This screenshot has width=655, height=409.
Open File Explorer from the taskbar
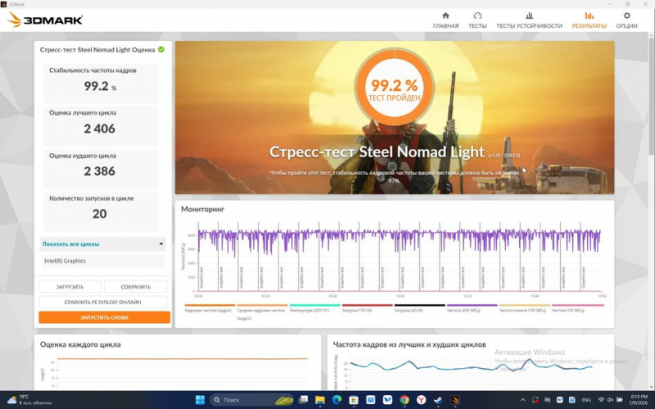pos(320,400)
